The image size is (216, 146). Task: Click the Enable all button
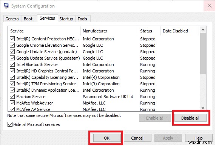click(x=155, y=118)
